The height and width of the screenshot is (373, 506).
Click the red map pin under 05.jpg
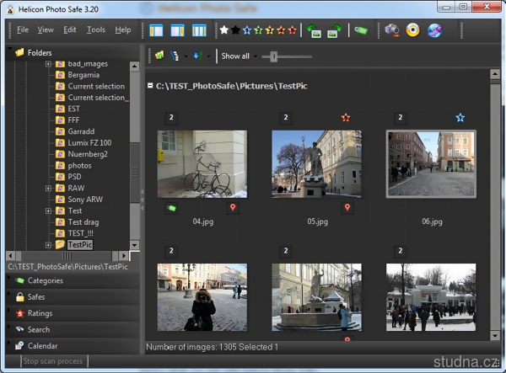347,208
